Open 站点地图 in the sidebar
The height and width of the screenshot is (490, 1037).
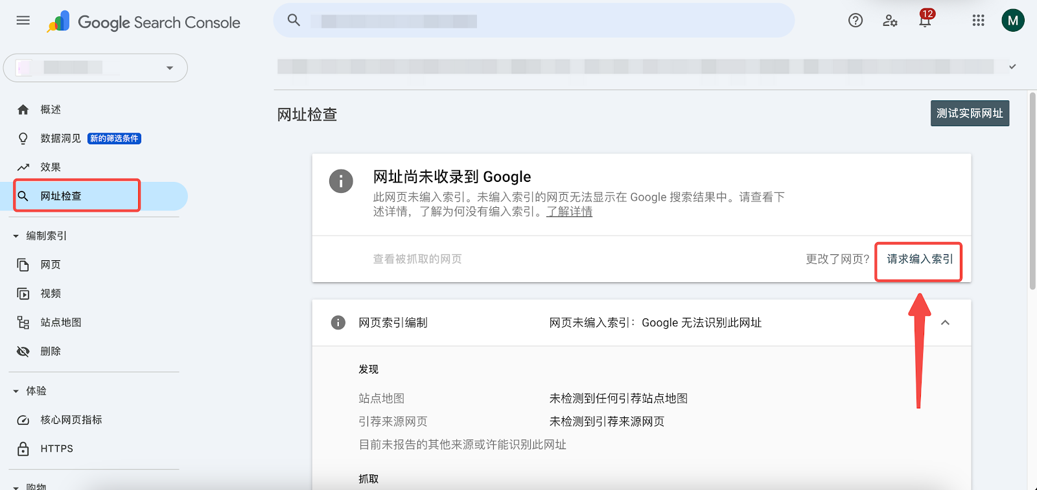61,322
